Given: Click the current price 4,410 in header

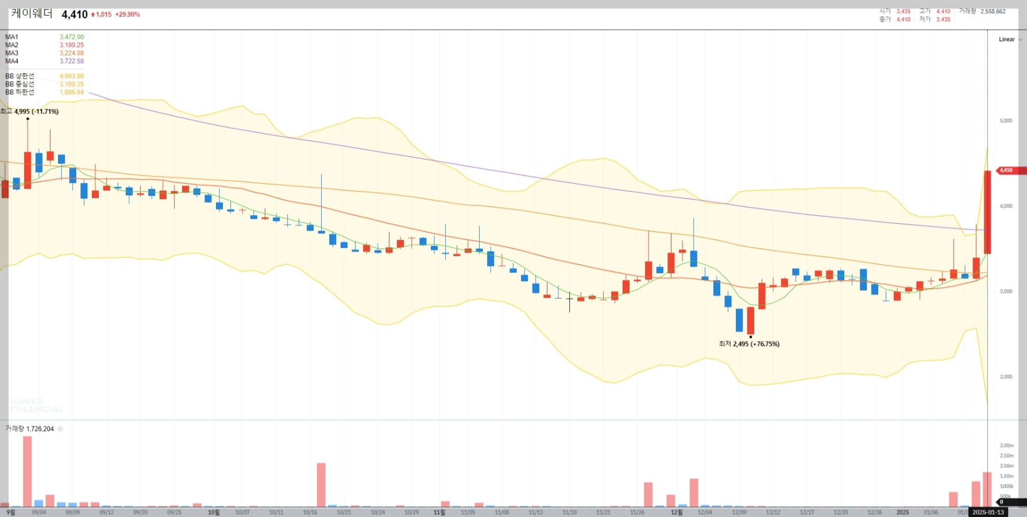Looking at the screenshot, I should [x=75, y=14].
